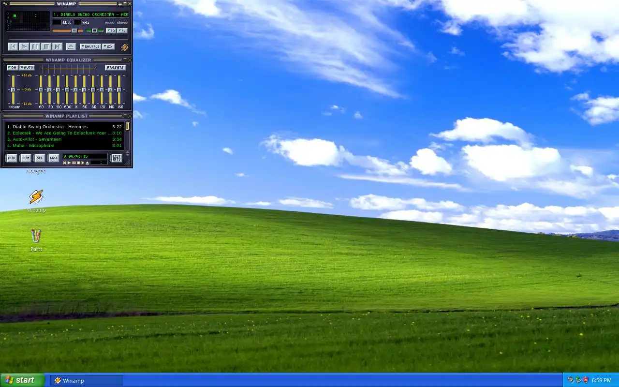Click the balance slider handle

coord(95,30)
